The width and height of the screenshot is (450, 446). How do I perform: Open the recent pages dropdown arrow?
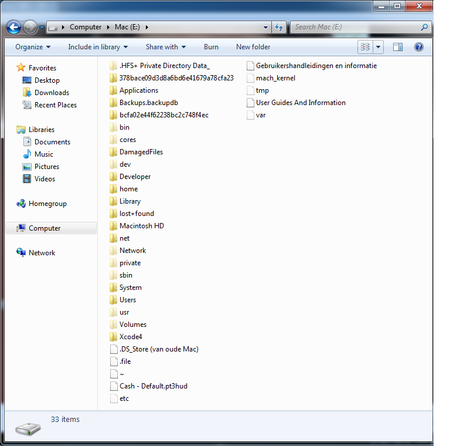pyautogui.click(x=42, y=28)
